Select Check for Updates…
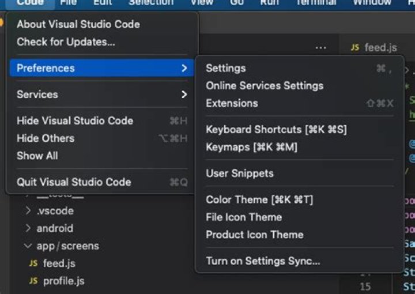This screenshot has width=415, height=294. coord(102,42)
